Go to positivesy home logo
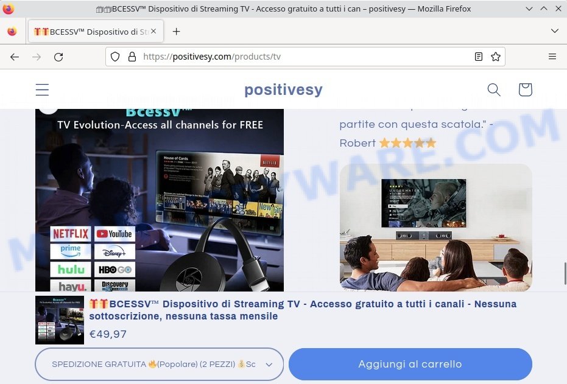Screen dimensions: 567x384 [284, 89]
